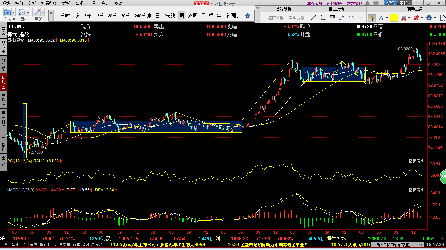Click the 画线 pencil icon
Viewport: 446px width, 250px height.
pyautogui.click(x=37, y=12)
